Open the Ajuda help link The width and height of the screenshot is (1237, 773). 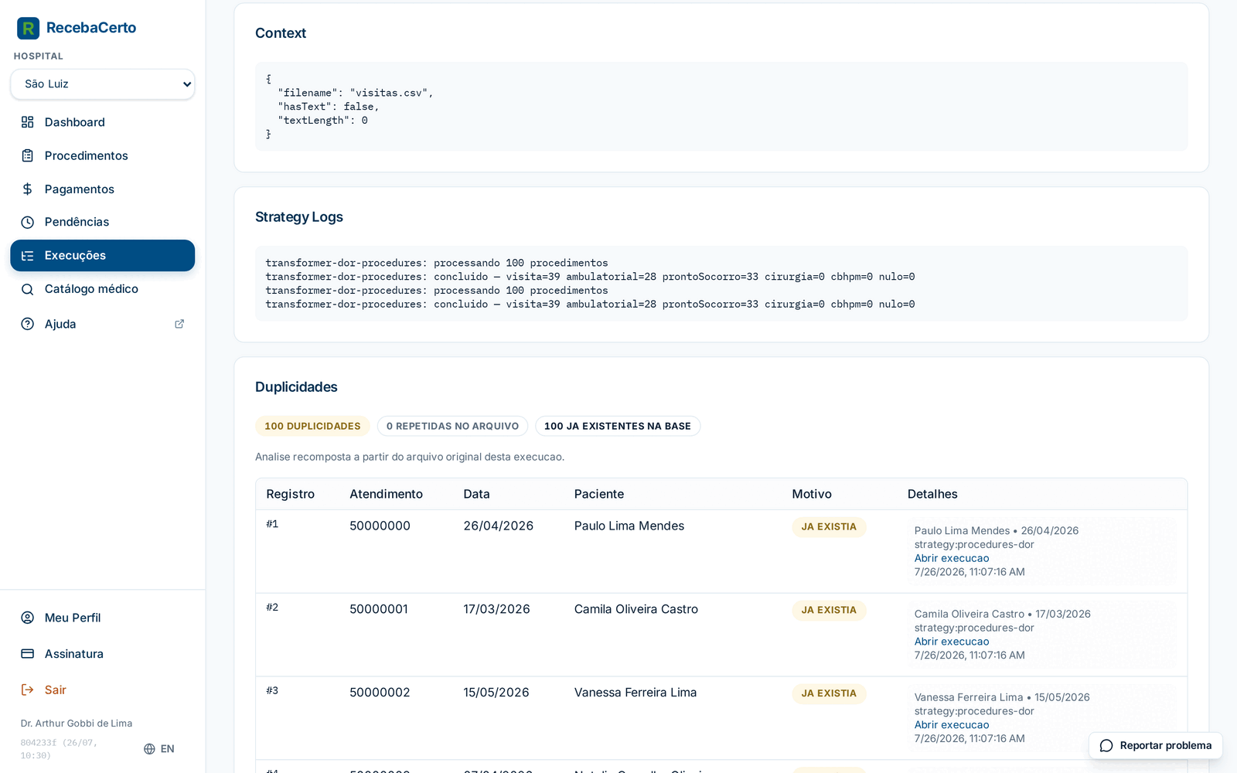(x=103, y=324)
